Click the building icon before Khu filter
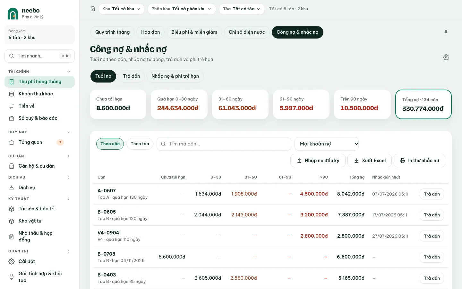The width and height of the screenshot is (462, 289). click(93, 9)
